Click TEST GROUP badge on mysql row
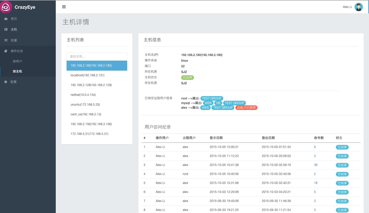The height and width of the screenshot is (213, 369). click(234, 103)
